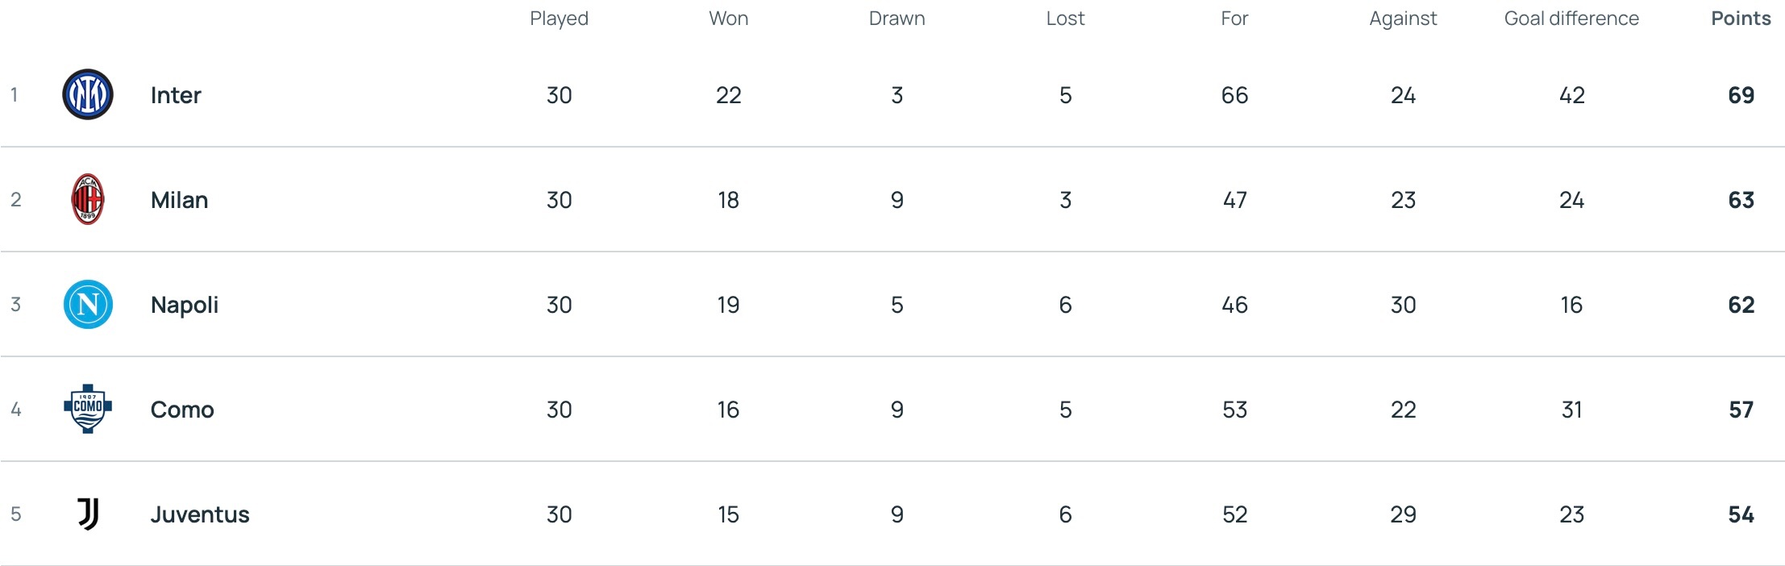Click Juventus's rank number 5

15,514
